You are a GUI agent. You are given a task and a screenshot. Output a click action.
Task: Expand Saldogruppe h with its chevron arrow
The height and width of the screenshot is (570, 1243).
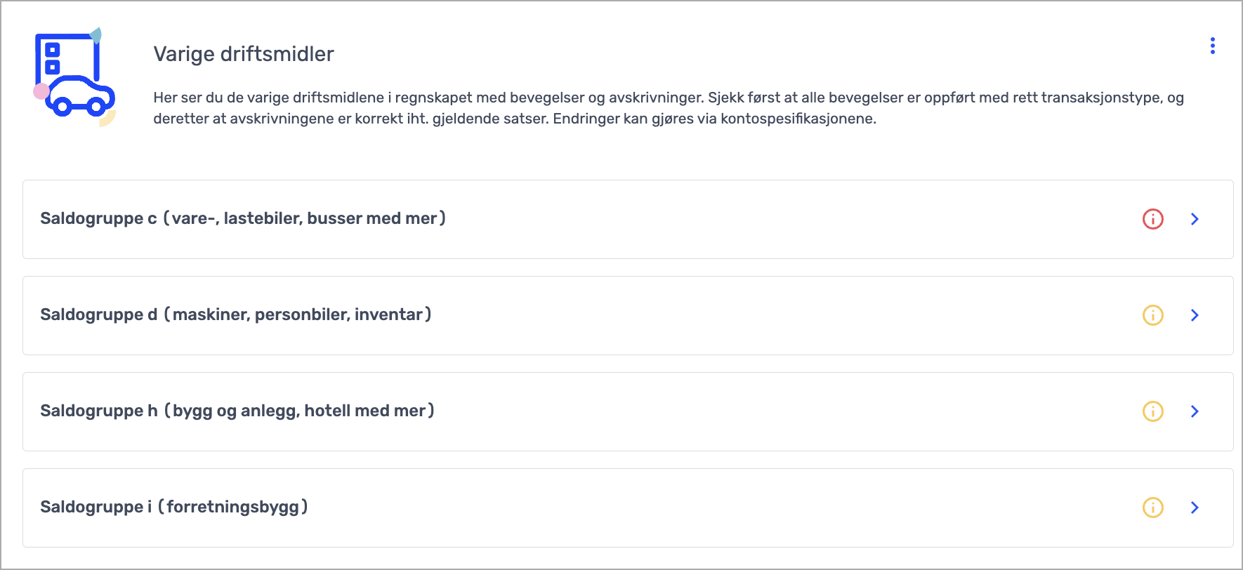[x=1195, y=411]
